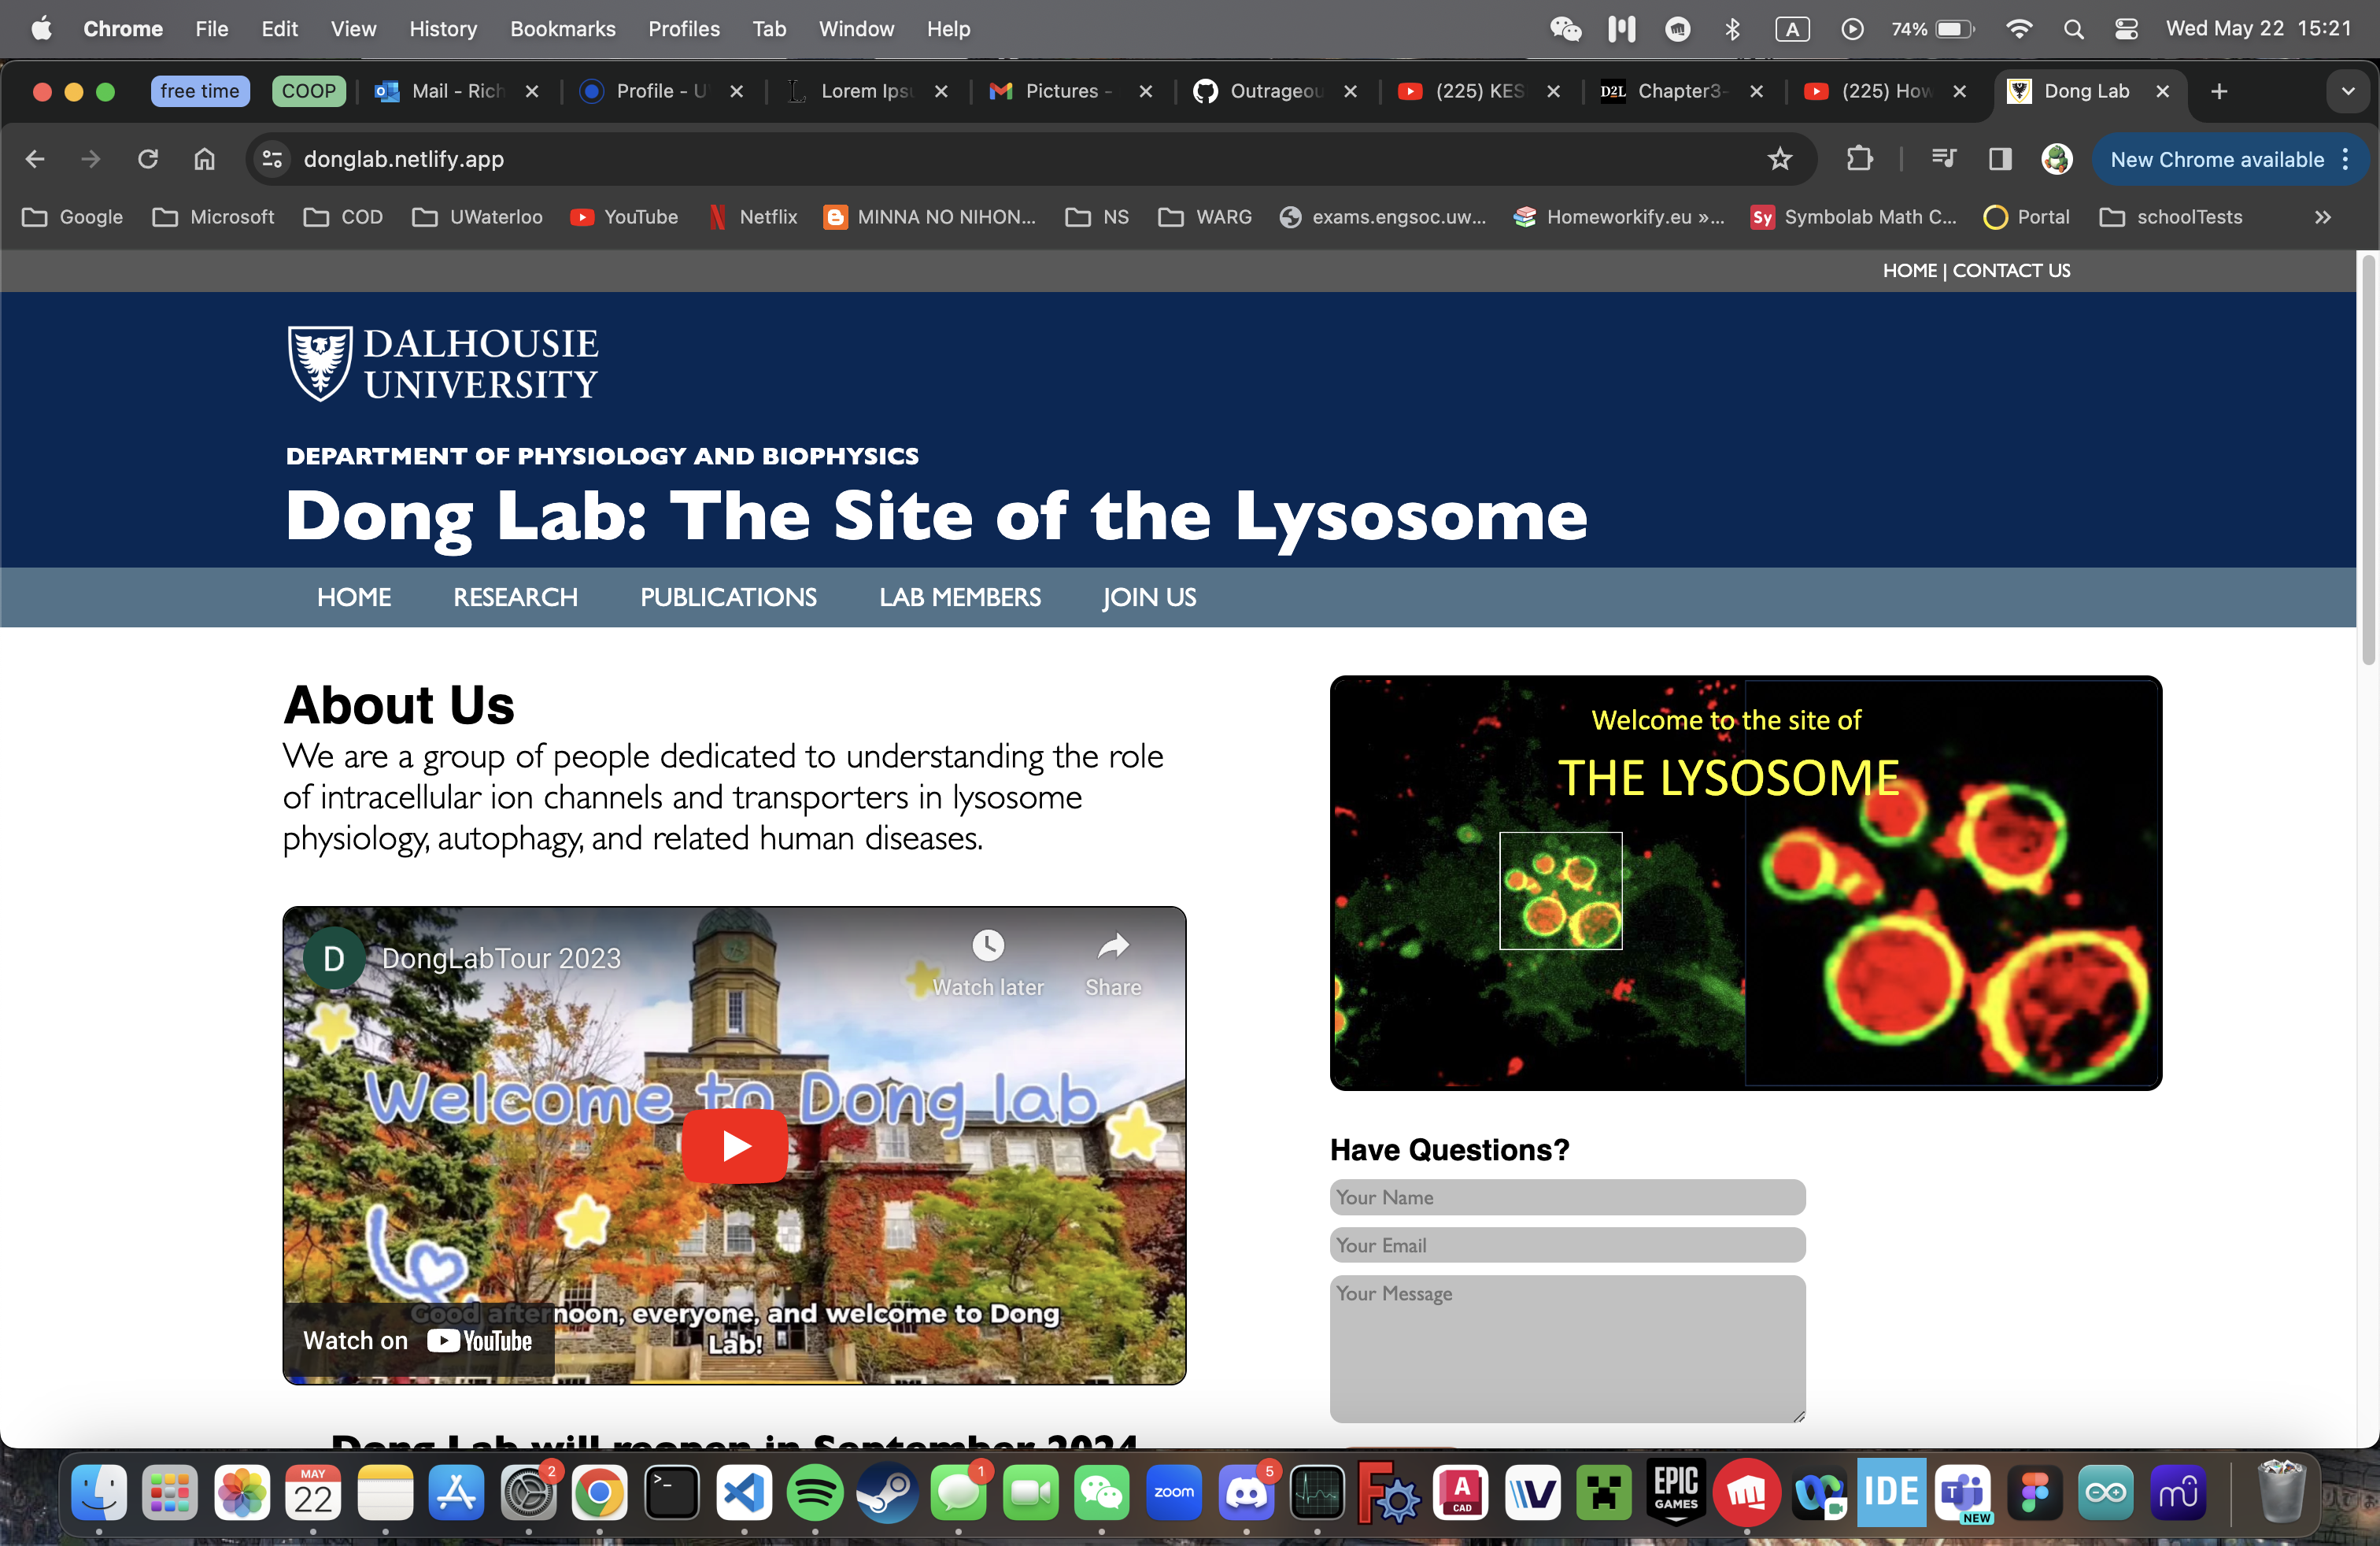The image size is (2380, 1546).
Task: Click the CONTACT US link
Action: pos(2011,270)
